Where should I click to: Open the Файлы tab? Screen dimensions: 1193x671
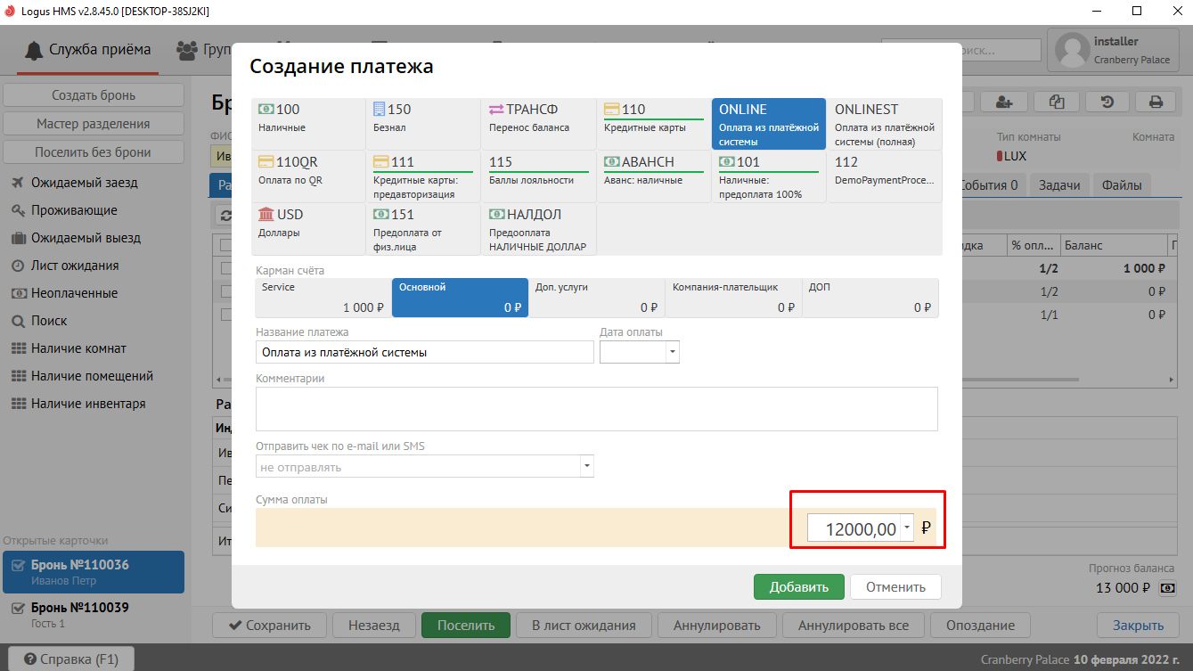pos(1121,184)
